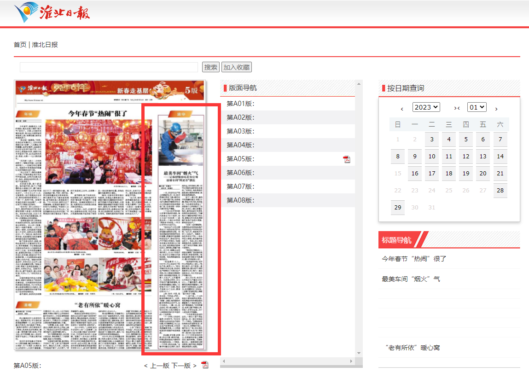This screenshot has width=529, height=372.
Task: Open the 首页 breadcrumb link
Action: click(20, 45)
